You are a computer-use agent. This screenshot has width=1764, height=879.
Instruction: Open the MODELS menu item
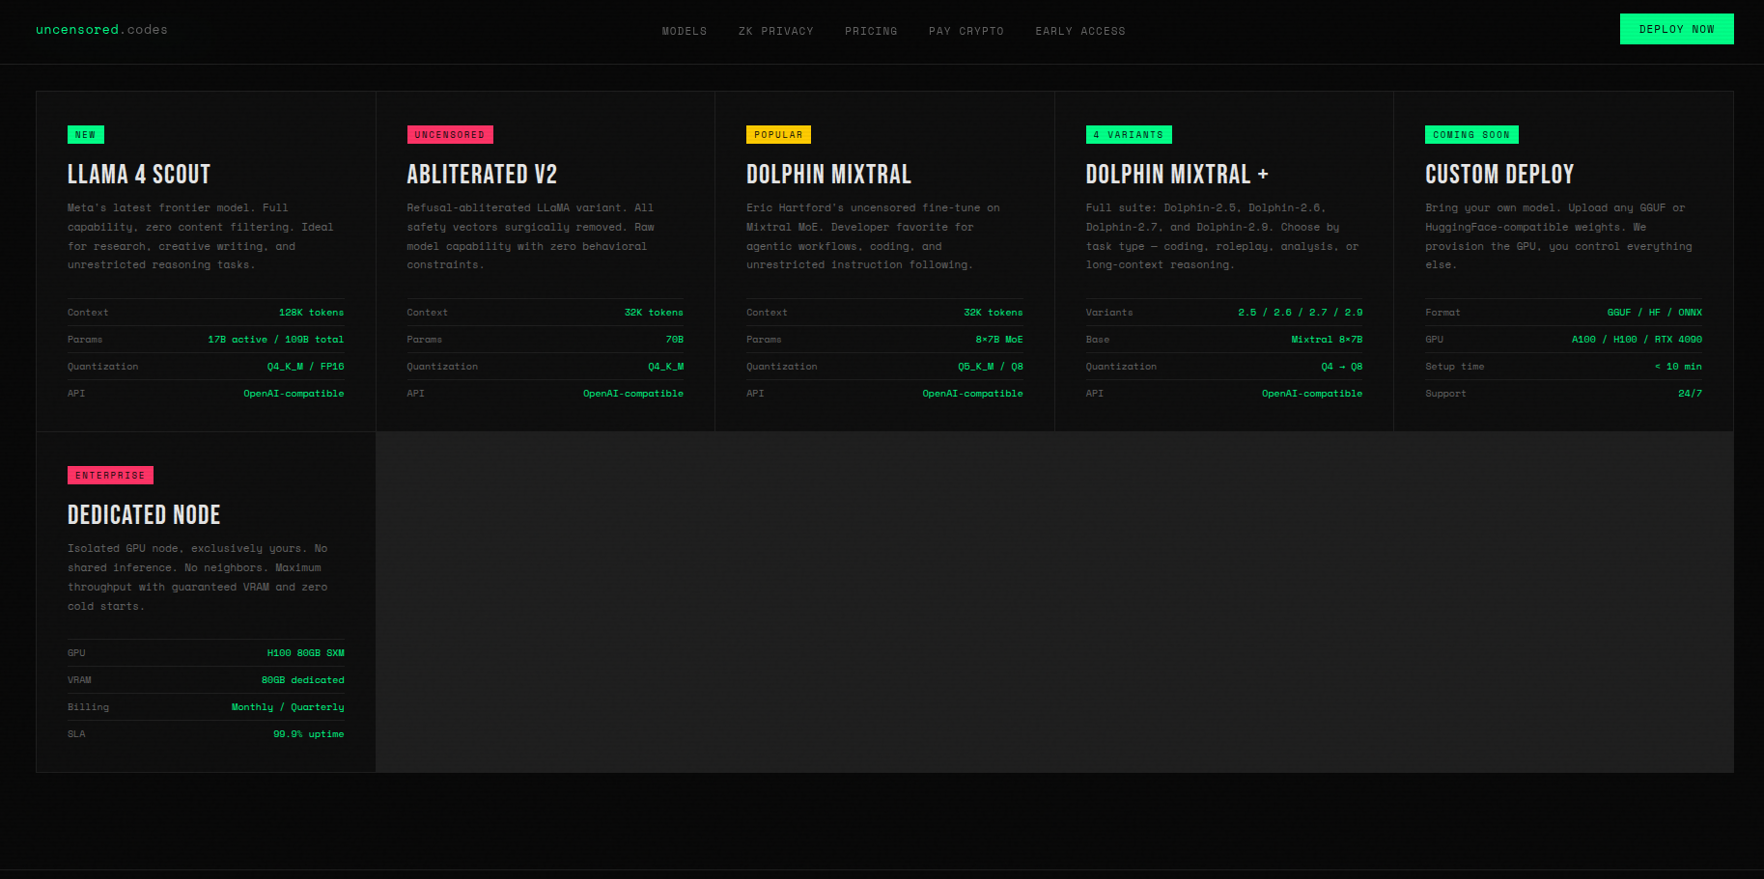685,31
